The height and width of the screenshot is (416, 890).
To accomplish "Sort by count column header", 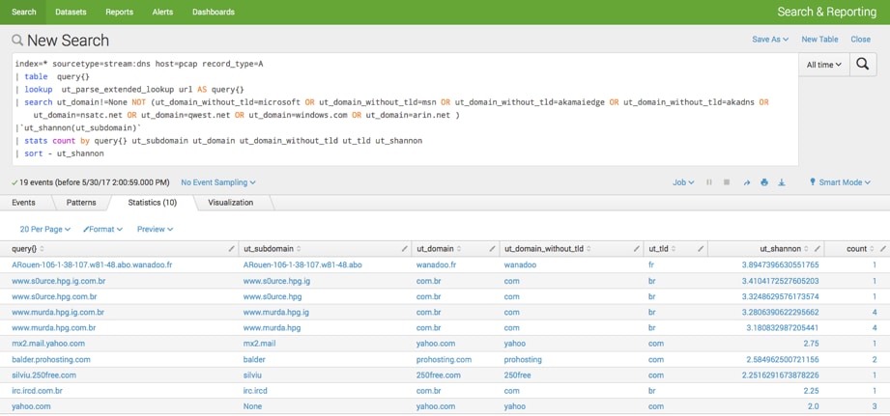I will click(860, 249).
